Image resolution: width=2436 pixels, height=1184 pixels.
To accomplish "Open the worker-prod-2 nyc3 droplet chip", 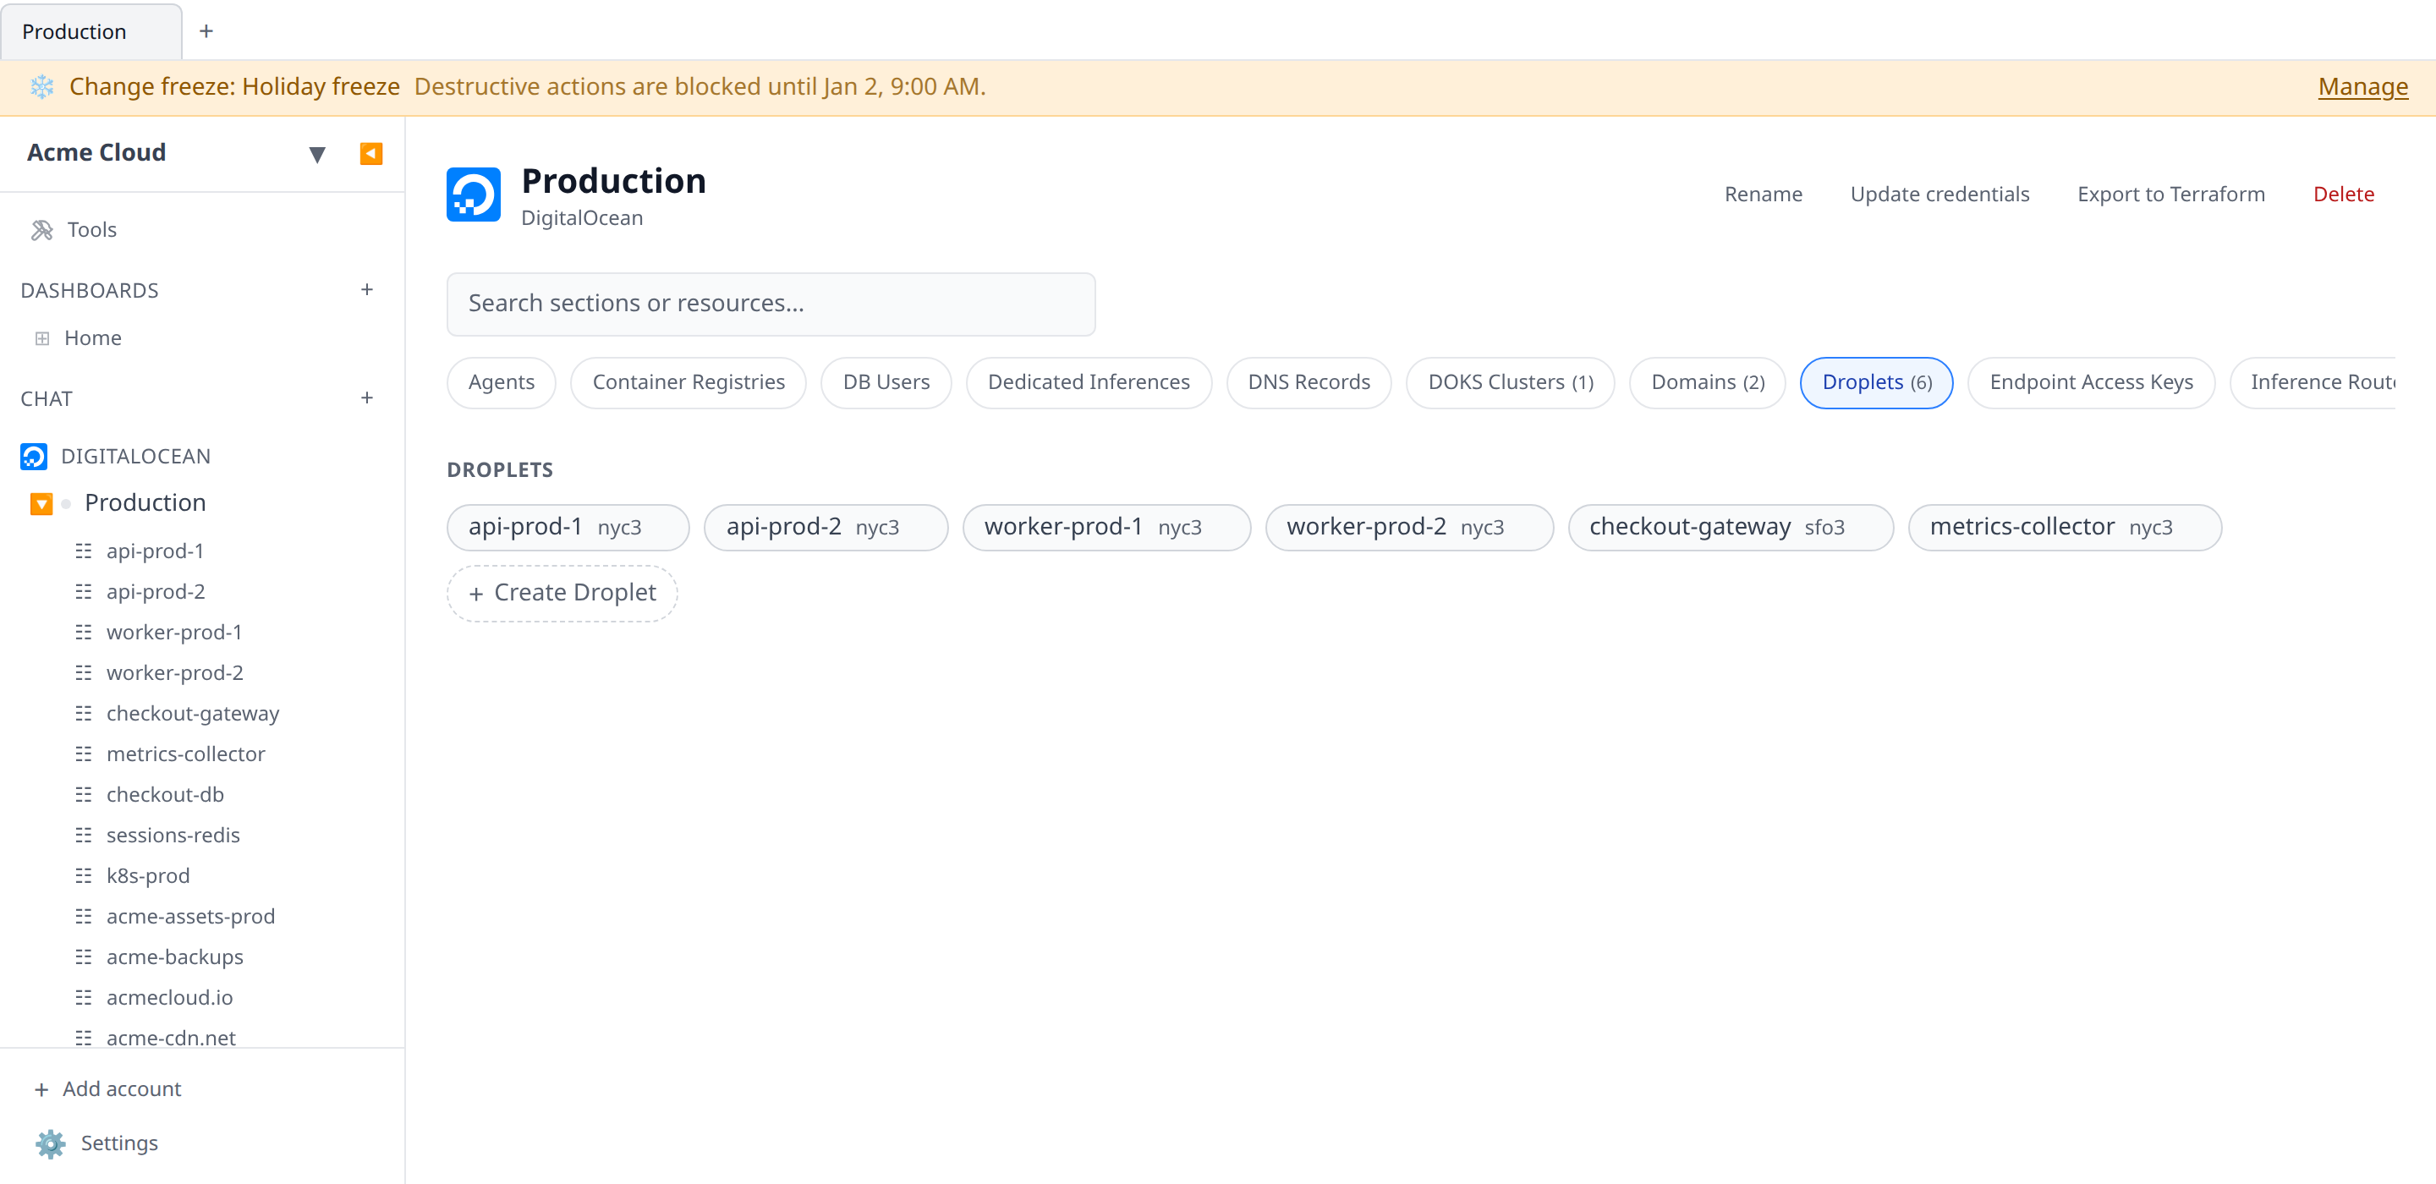I will (x=1409, y=528).
